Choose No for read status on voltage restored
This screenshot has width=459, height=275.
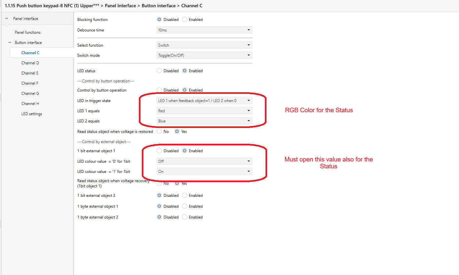160,132
